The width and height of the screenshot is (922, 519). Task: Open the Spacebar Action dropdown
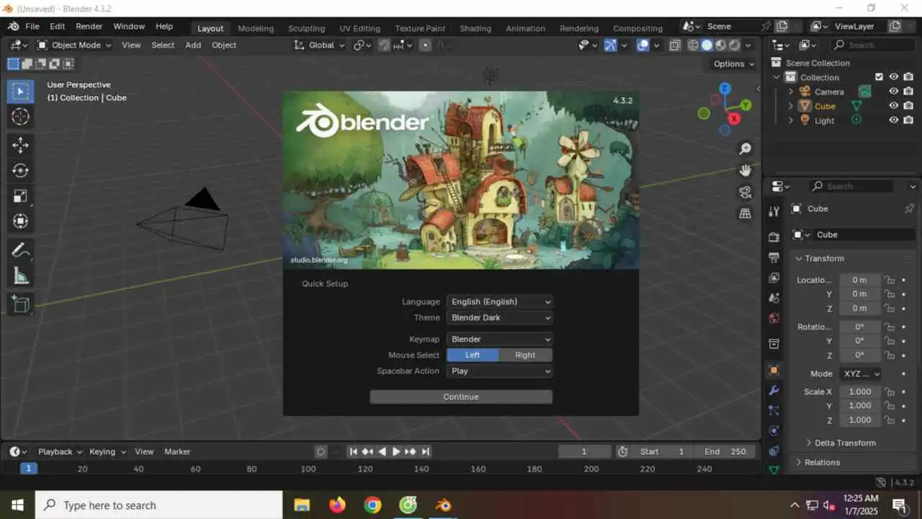[x=499, y=371]
